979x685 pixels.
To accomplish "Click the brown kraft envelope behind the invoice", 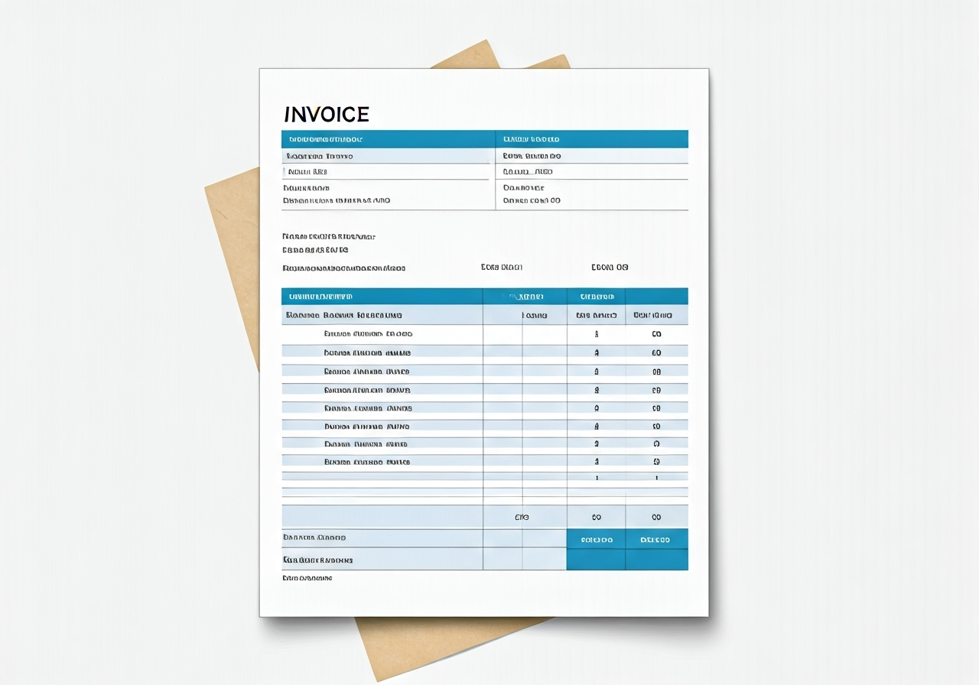I will point(231,252).
